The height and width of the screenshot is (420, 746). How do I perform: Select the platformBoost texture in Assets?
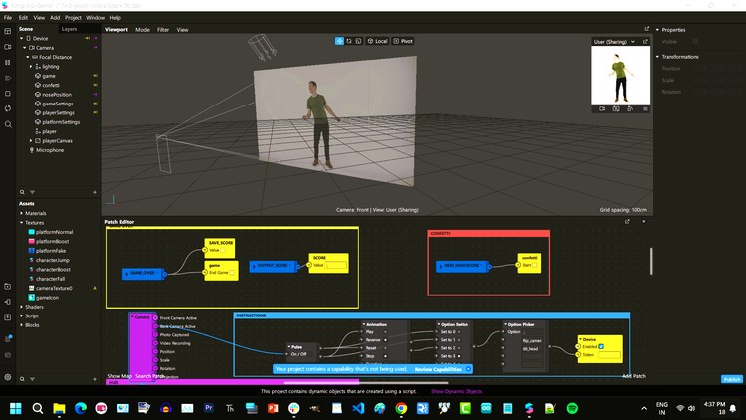(x=50, y=241)
